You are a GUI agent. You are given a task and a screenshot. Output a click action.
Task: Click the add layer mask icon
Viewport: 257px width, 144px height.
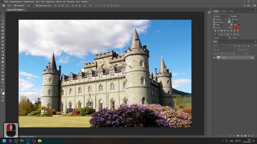pyautogui.click(x=238, y=136)
